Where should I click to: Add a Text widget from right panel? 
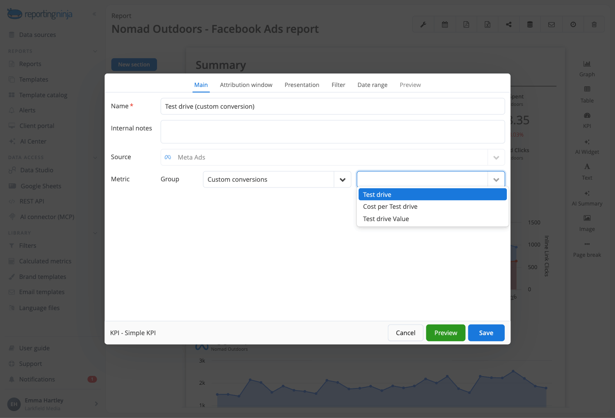[x=587, y=172]
